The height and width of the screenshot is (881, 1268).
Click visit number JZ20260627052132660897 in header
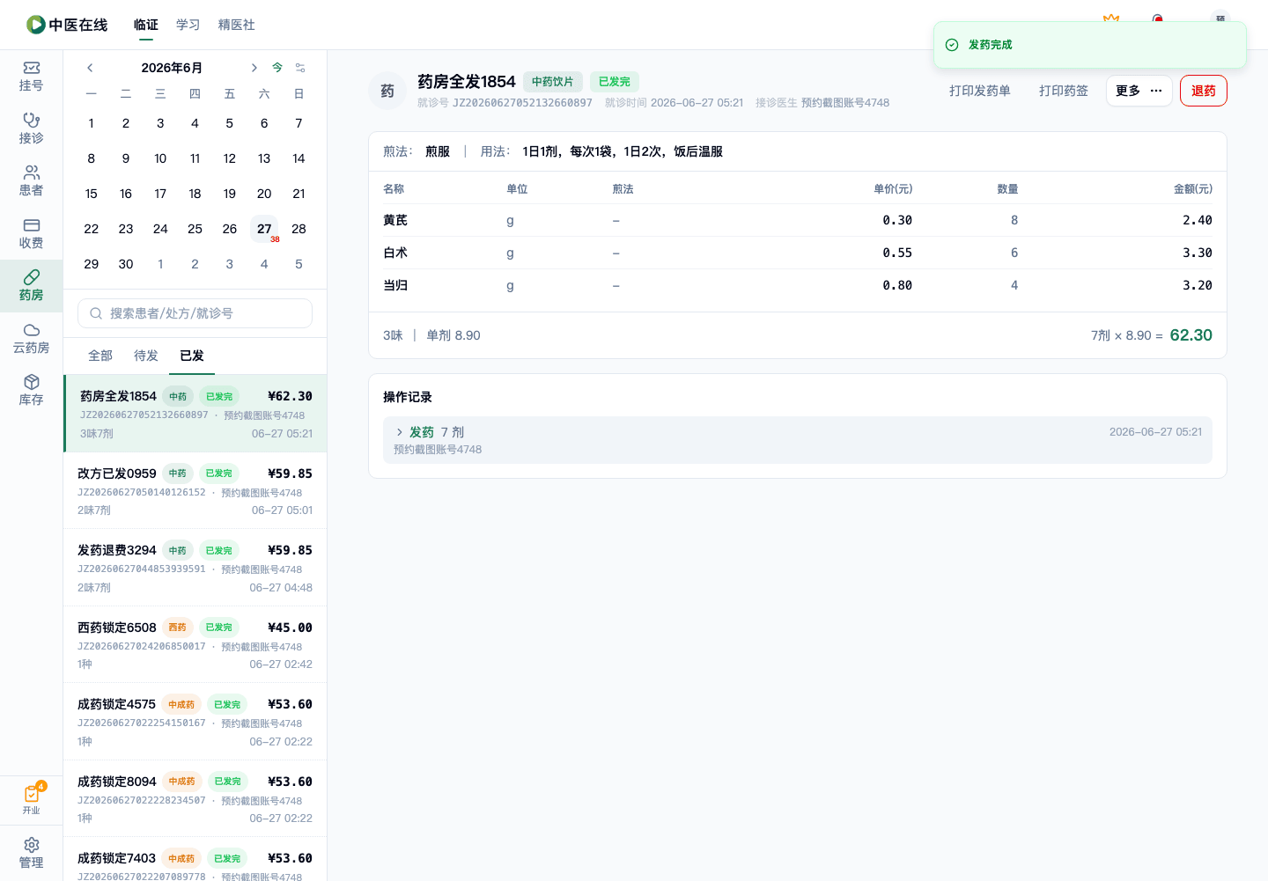522,103
